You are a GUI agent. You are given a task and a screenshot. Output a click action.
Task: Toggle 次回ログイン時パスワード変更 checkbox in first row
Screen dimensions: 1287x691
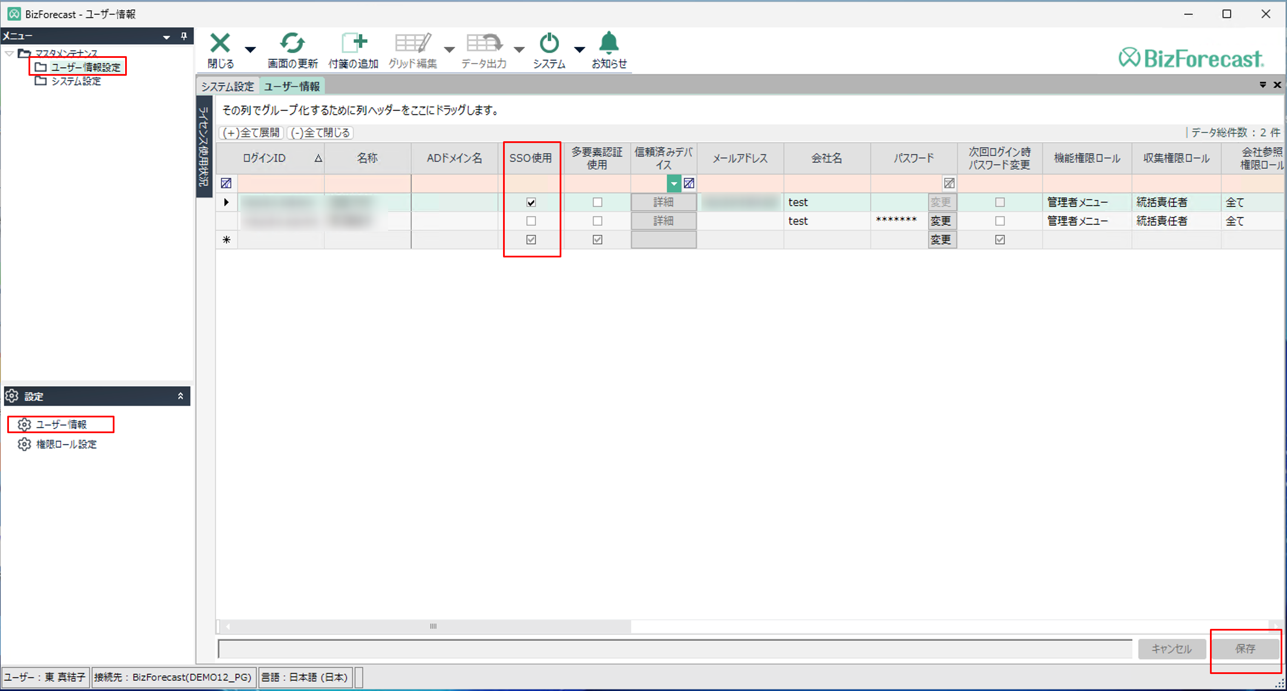[999, 203]
